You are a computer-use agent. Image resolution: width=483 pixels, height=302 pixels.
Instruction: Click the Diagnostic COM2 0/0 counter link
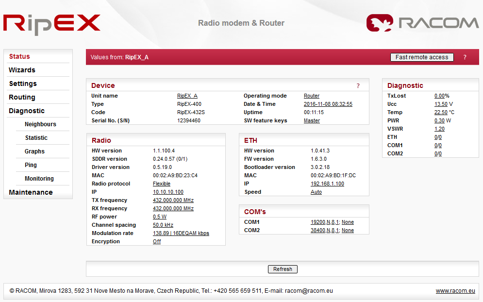pos(438,154)
